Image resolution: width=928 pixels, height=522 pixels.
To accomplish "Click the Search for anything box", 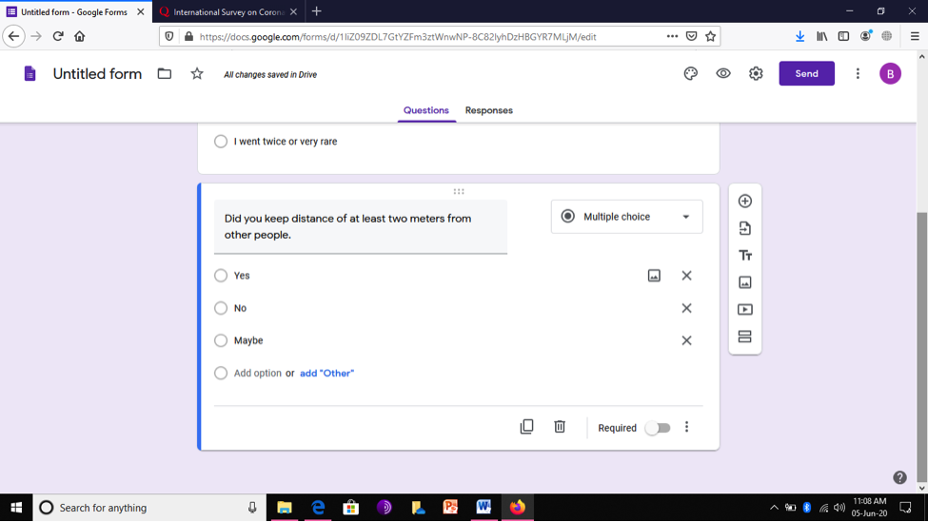I will (x=149, y=508).
